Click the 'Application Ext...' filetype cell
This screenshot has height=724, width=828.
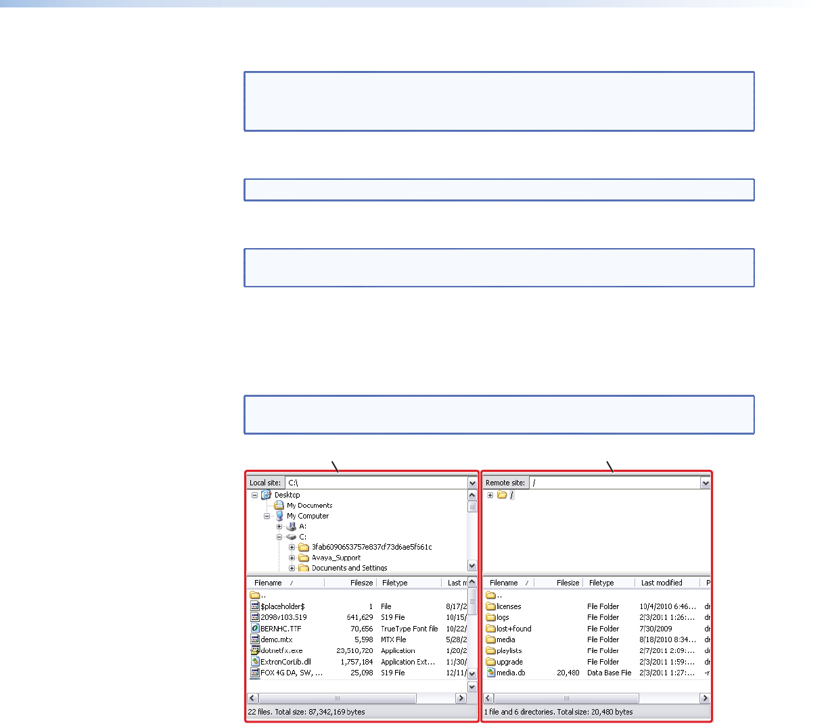pyautogui.click(x=408, y=662)
